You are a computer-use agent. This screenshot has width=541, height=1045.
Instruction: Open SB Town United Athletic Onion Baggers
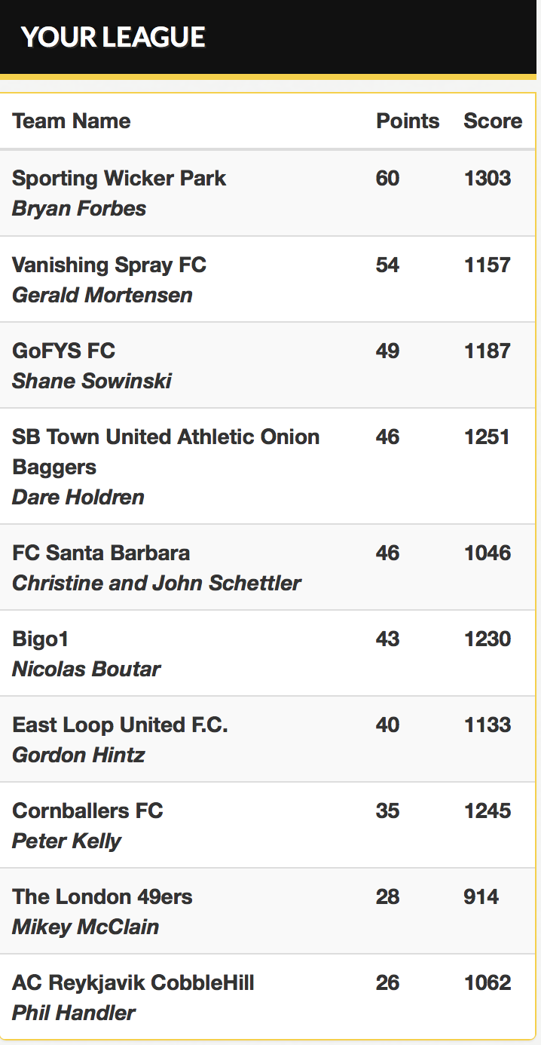[x=166, y=452]
